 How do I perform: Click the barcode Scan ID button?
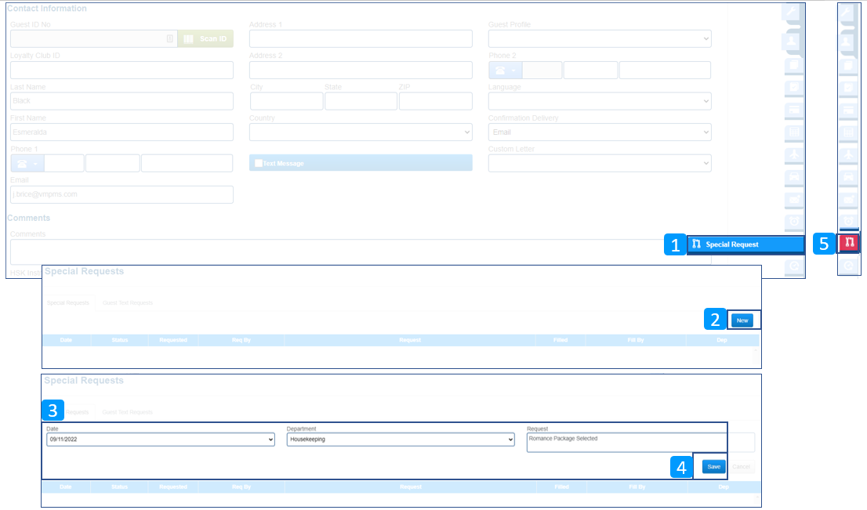205,38
